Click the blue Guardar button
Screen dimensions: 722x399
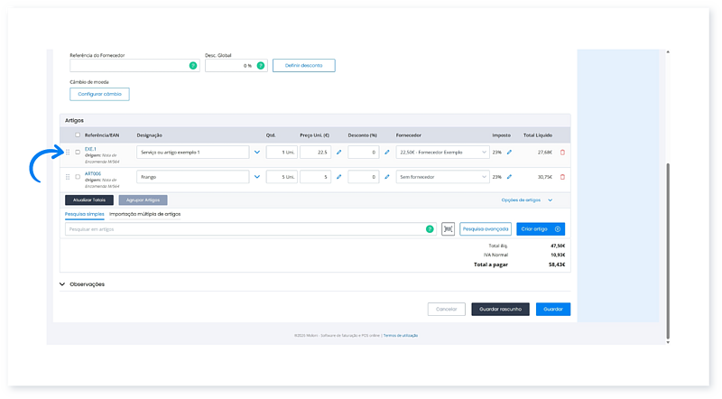pos(553,309)
